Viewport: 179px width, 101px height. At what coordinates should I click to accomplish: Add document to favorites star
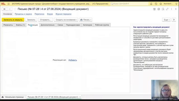coord(15,9)
